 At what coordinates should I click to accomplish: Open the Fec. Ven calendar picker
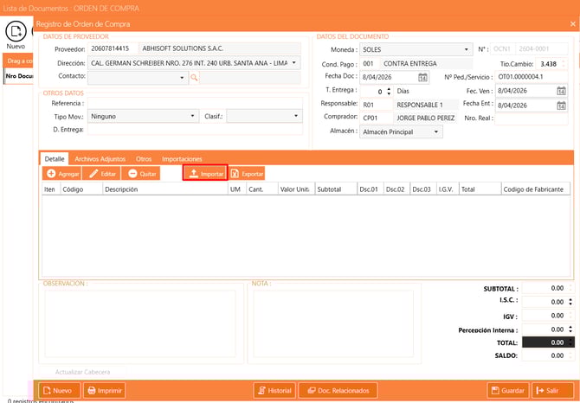(x=561, y=91)
